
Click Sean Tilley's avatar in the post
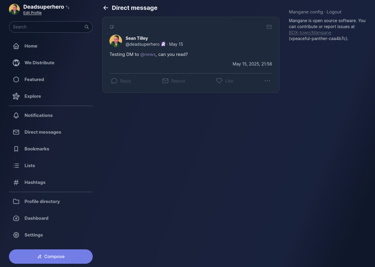(x=116, y=41)
